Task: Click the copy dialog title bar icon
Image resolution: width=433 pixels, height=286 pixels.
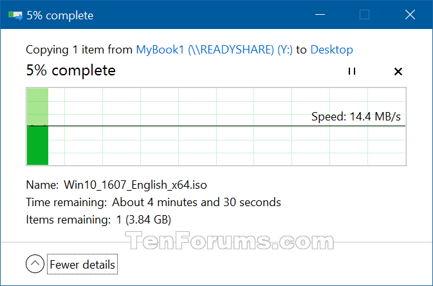Action: [15, 15]
